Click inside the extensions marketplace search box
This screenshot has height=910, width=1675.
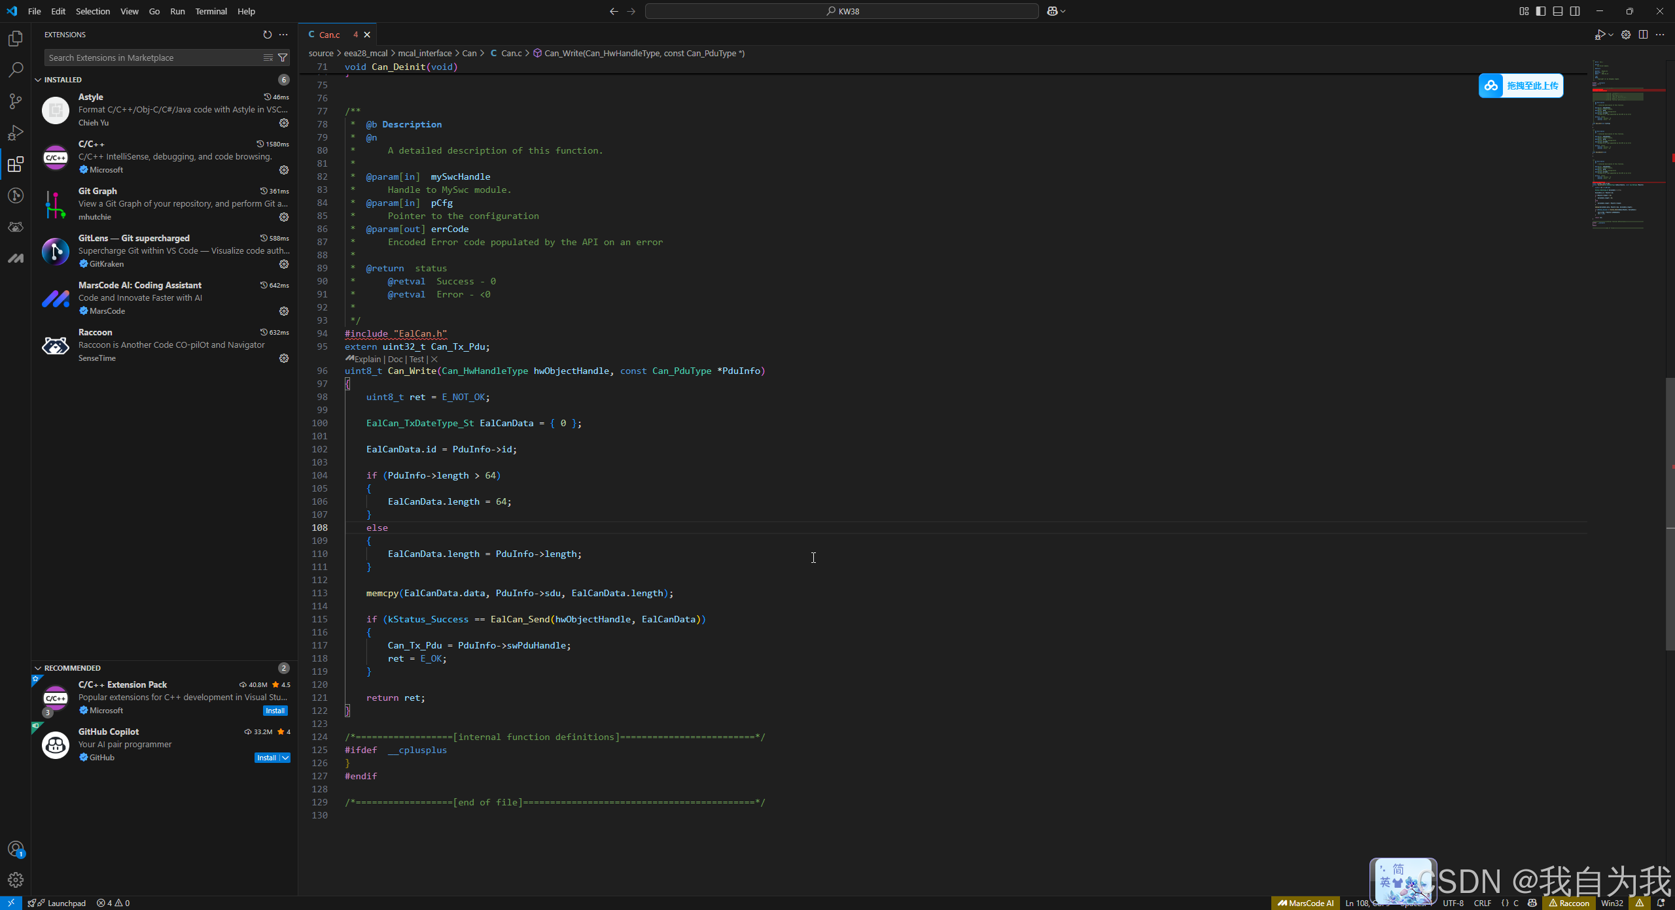(x=150, y=58)
